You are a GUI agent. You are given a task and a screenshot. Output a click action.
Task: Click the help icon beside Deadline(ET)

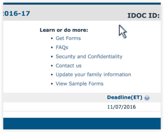(x=147, y=98)
